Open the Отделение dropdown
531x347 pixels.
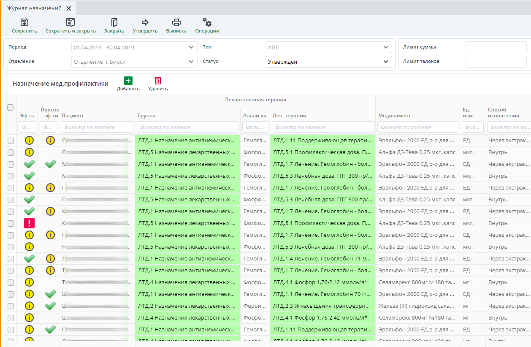point(134,62)
